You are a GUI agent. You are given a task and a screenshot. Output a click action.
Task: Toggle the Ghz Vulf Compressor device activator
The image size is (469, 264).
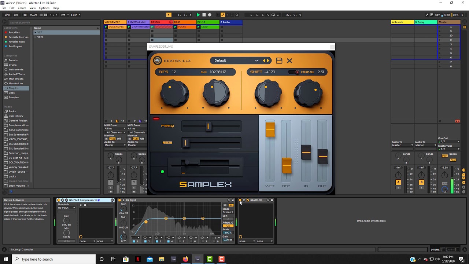[x=59, y=200]
